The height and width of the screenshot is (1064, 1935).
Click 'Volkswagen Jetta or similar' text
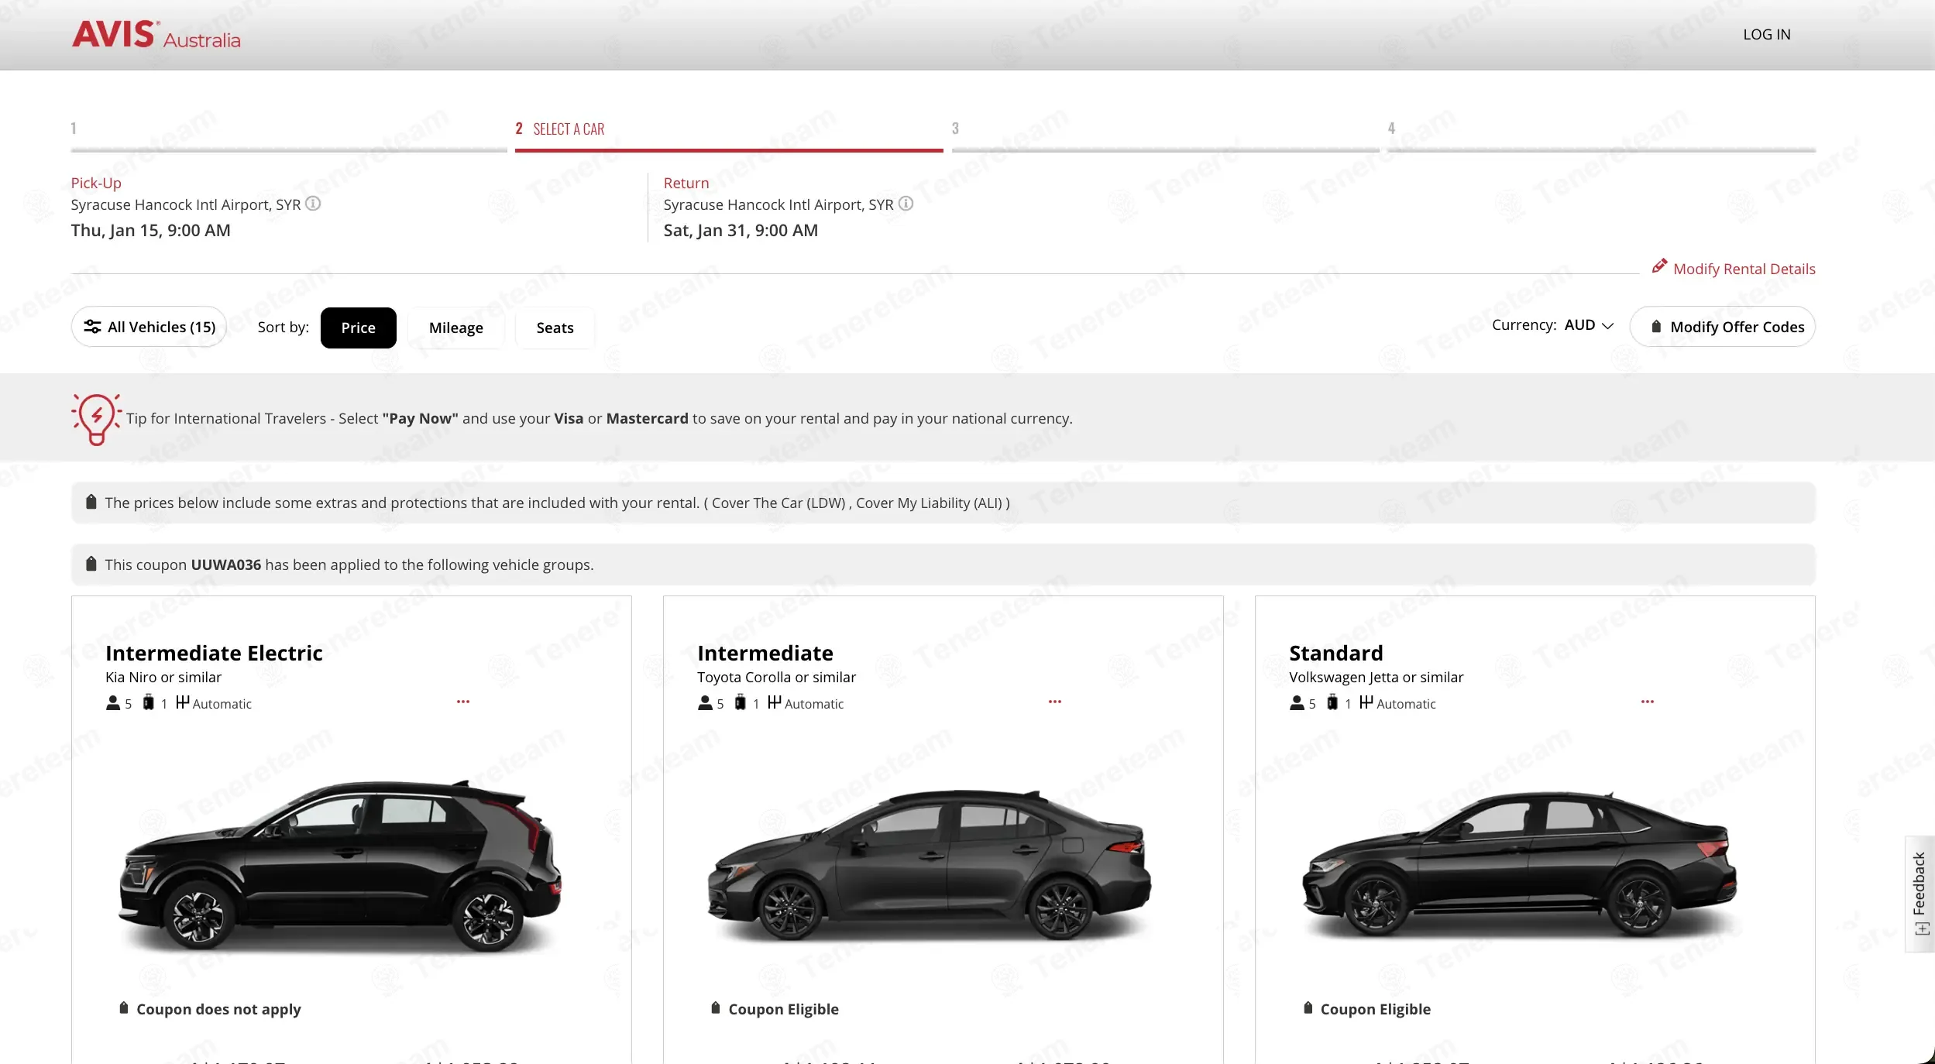[x=1376, y=677]
